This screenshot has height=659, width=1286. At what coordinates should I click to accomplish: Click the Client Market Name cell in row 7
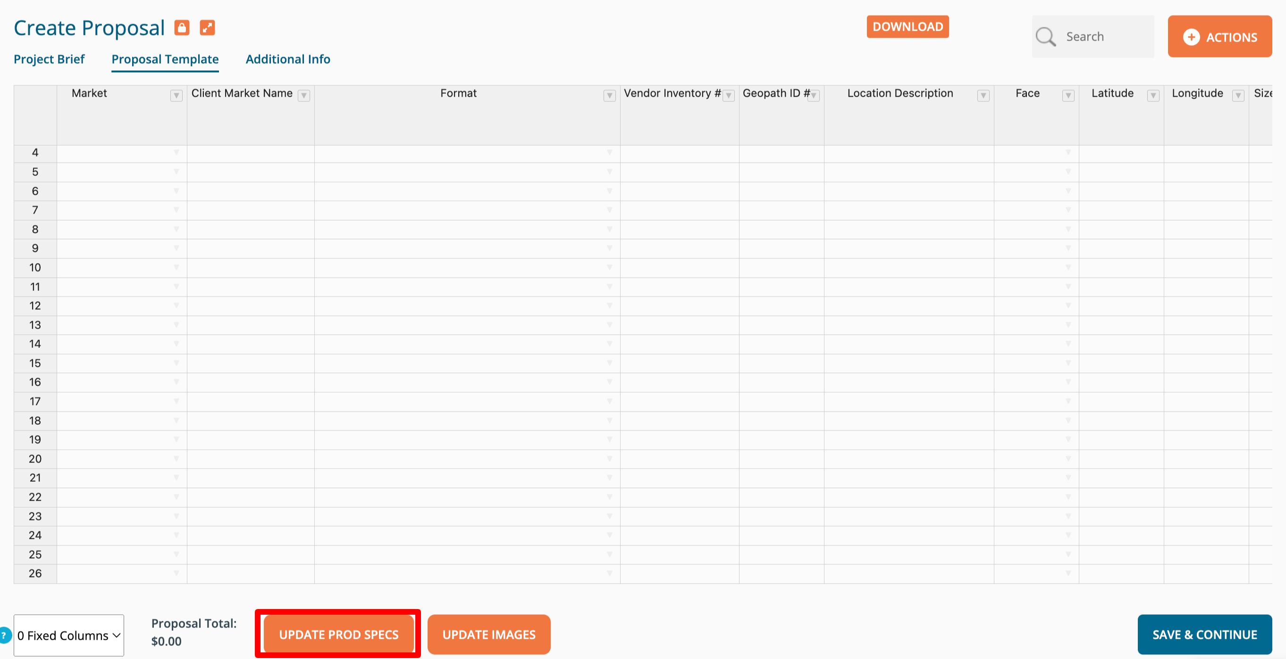(251, 210)
